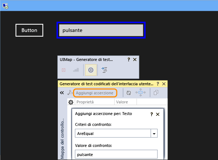Click the Valore di confronto input field
The height and width of the screenshot is (160, 218).
116,154
